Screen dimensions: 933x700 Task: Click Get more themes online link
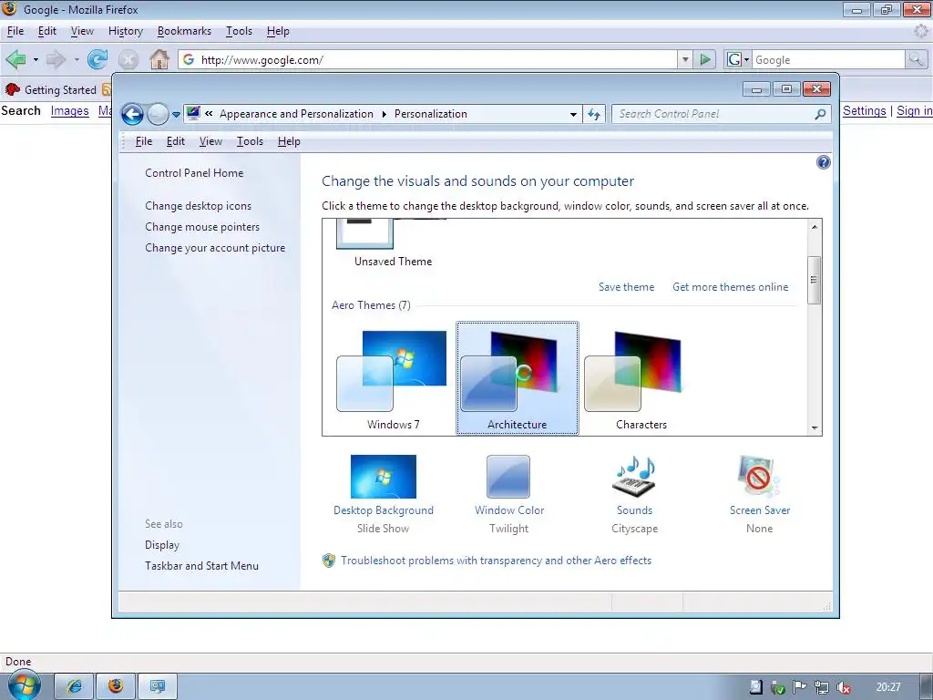(x=730, y=287)
